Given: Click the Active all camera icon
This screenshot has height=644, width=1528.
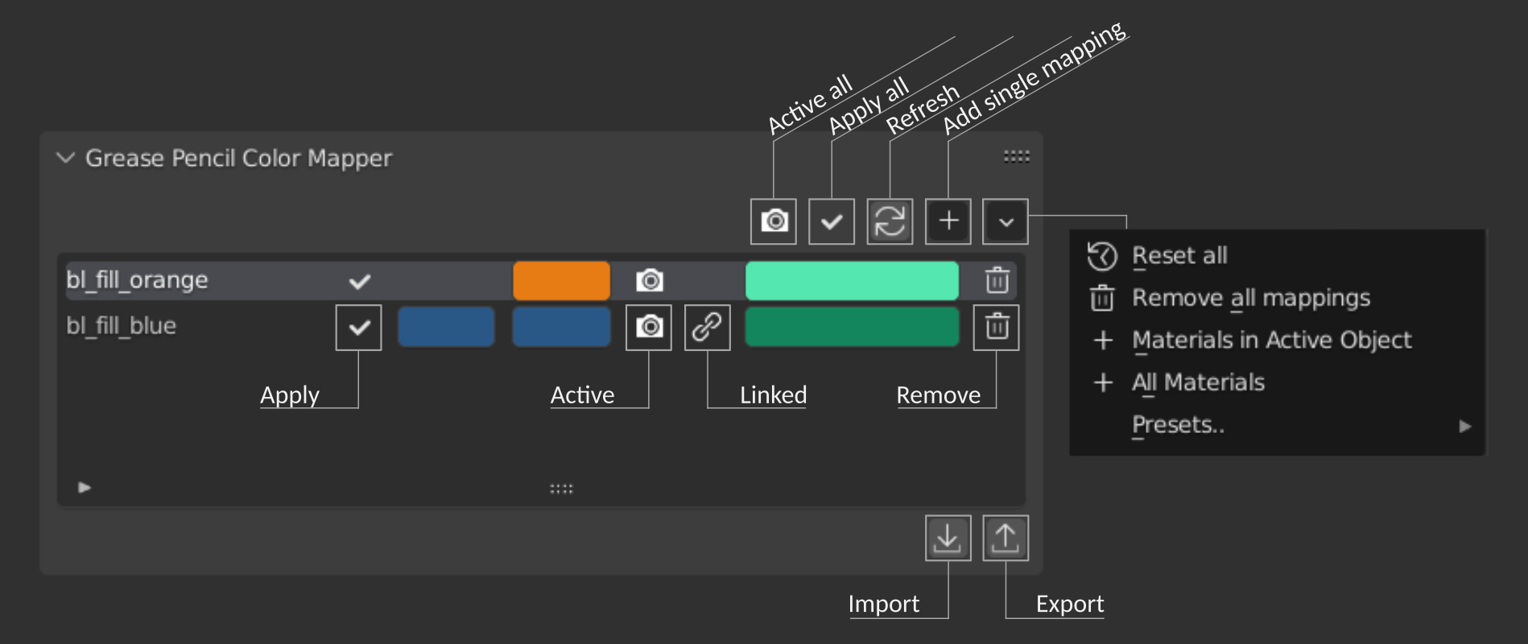Looking at the screenshot, I should tap(774, 221).
